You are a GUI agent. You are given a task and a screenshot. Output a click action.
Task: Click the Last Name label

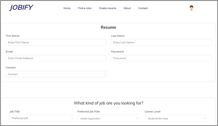pos(118,36)
